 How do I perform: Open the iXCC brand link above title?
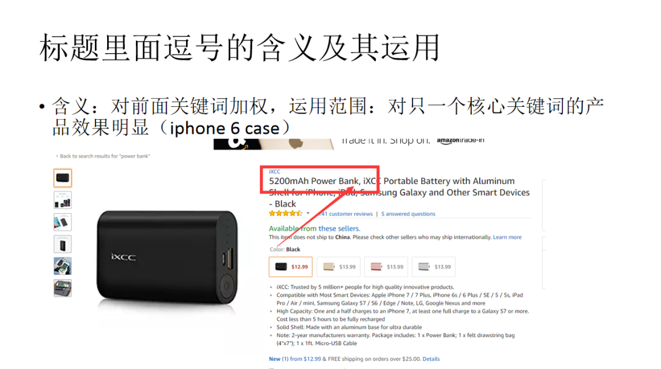(274, 172)
